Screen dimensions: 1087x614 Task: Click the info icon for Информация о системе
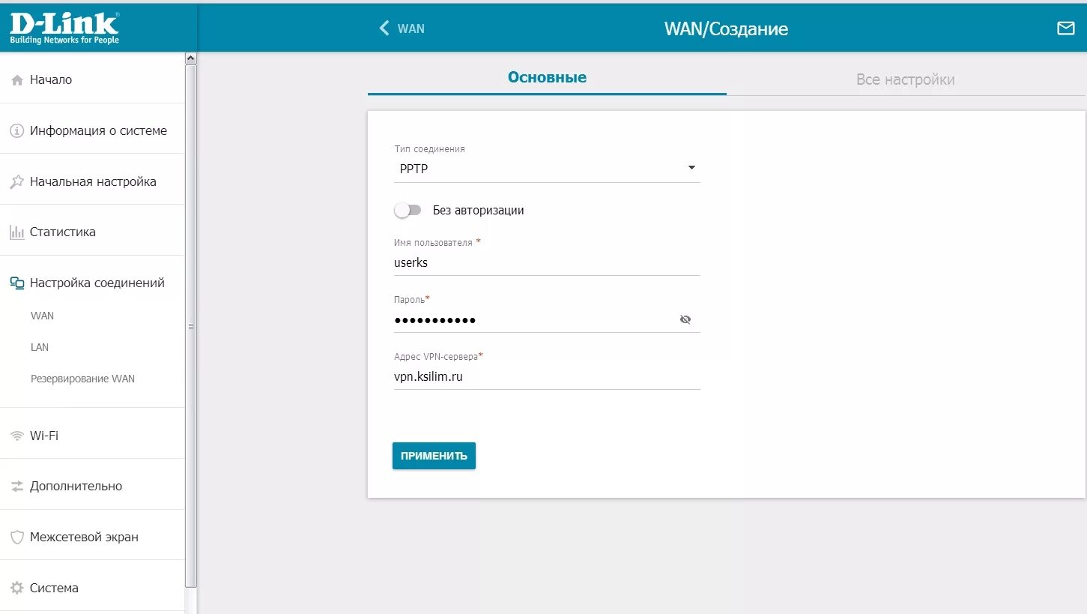(x=17, y=130)
